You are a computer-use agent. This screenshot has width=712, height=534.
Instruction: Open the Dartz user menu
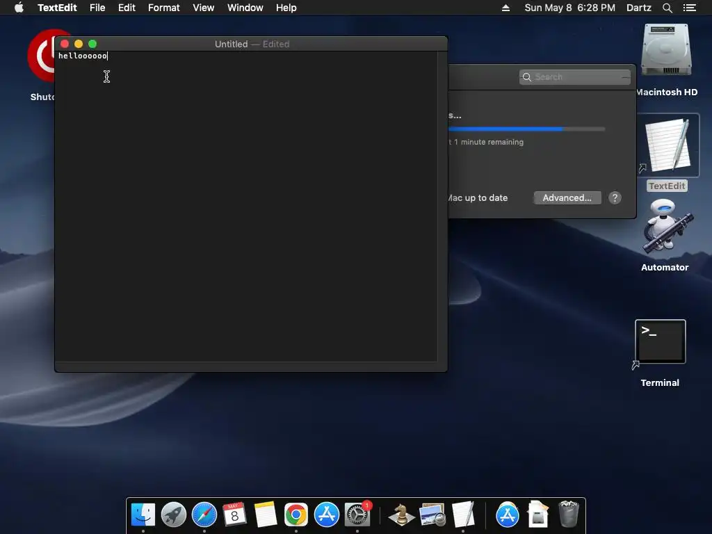coord(638,8)
